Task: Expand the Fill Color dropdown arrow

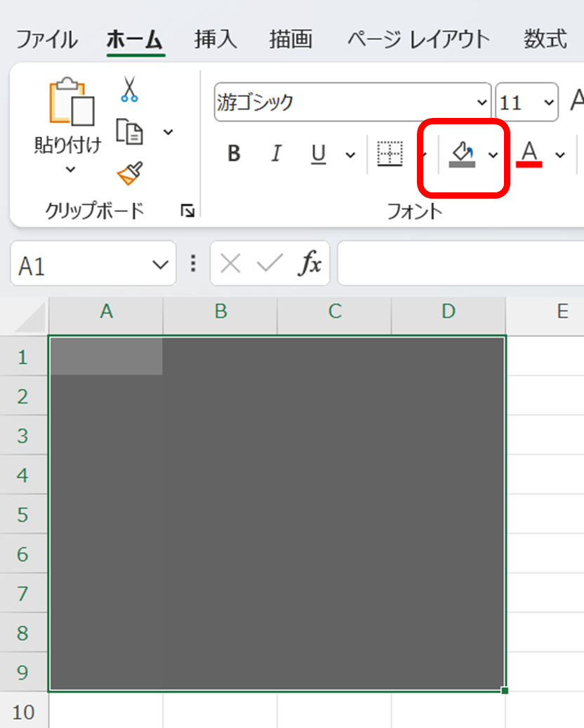Action: [493, 154]
